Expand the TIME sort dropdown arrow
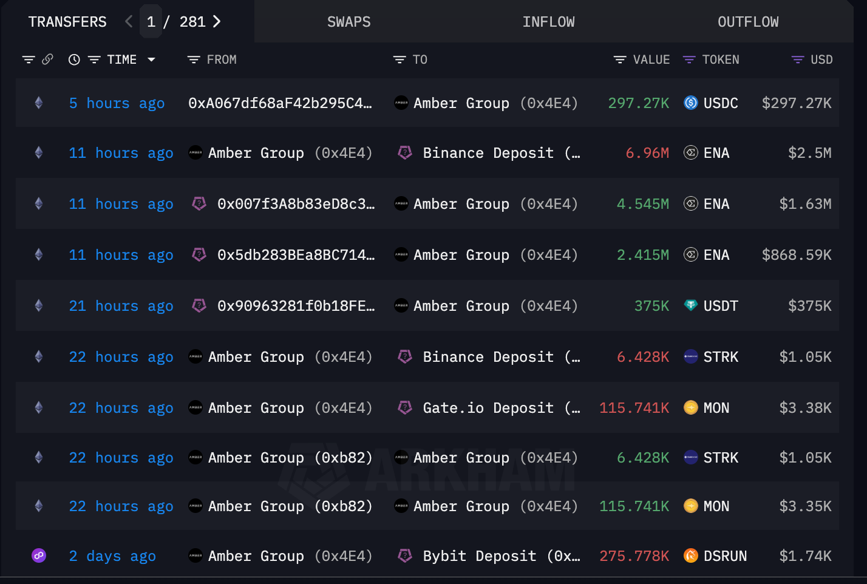The width and height of the screenshot is (867, 584). [x=152, y=59]
